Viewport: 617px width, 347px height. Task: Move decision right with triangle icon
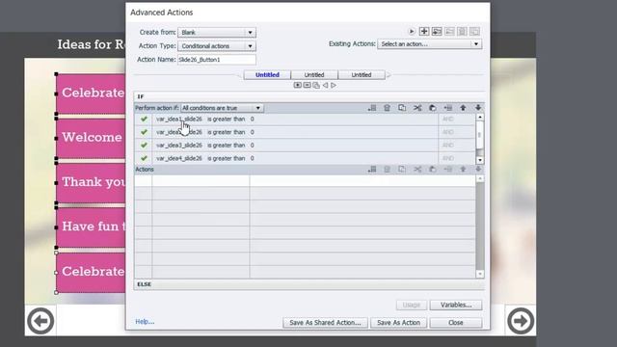(334, 86)
